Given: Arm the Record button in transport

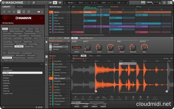Looking at the screenshot, I should pos(60,3).
